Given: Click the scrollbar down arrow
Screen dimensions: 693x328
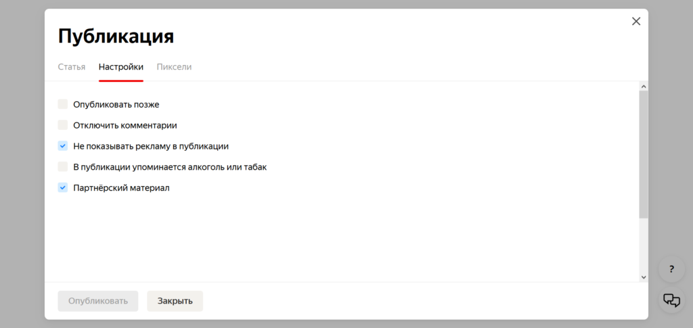Looking at the screenshot, I should (x=643, y=277).
